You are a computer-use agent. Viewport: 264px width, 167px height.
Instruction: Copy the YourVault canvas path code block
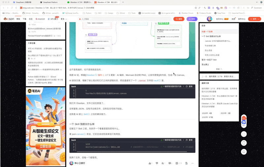coord(189,86)
